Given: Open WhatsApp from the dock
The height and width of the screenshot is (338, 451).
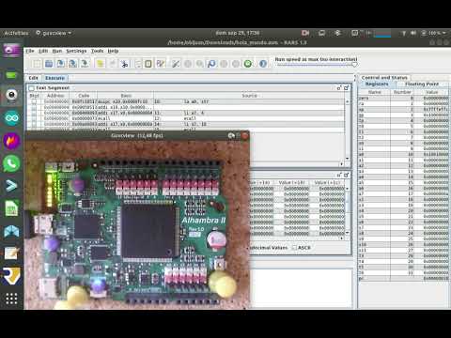Looking at the screenshot, I should (11, 163).
